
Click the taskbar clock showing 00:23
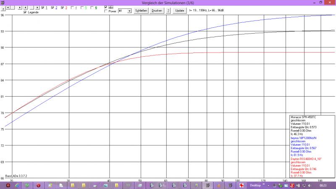click(323, 186)
